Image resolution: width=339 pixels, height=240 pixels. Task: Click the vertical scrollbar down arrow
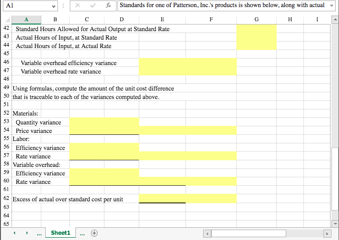click(335, 223)
